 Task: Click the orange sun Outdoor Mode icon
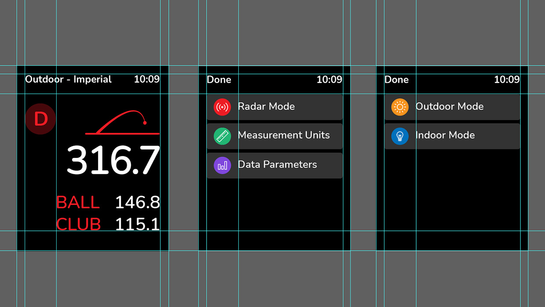pos(400,107)
